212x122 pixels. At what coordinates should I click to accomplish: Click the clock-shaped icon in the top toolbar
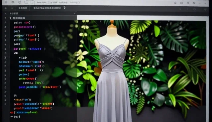[20, 2]
